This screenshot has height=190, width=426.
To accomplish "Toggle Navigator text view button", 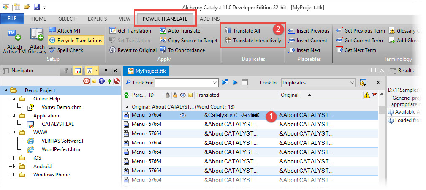I will point(90,71).
